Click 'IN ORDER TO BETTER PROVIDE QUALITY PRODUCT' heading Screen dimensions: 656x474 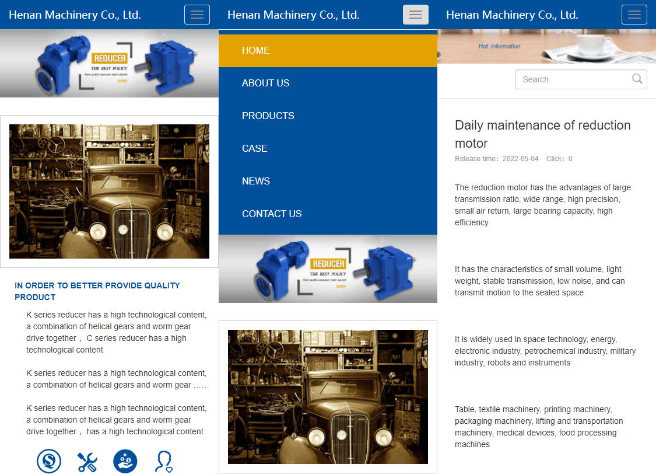[97, 291]
